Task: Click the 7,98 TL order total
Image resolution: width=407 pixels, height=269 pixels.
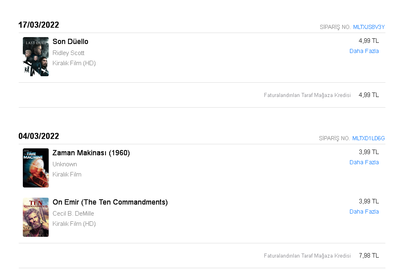Action: click(369, 256)
